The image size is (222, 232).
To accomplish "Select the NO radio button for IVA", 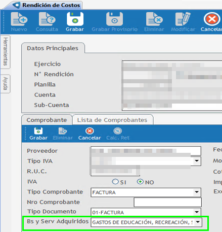I will (140, 182).
